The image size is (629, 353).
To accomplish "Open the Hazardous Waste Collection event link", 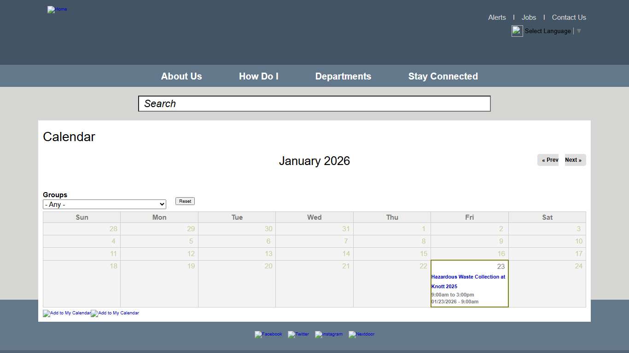I will coord(468,281).
